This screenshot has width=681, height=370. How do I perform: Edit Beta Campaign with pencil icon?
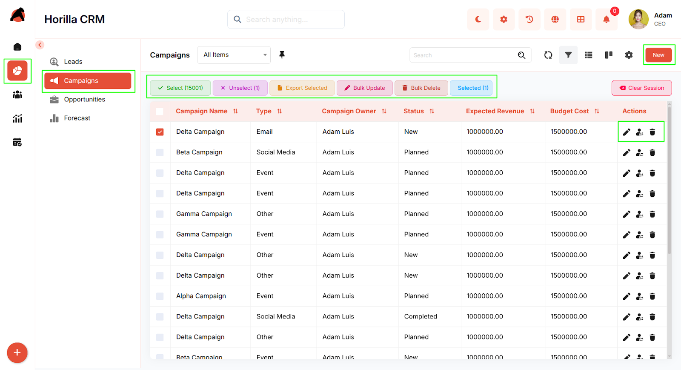click(x=627, y=153)
